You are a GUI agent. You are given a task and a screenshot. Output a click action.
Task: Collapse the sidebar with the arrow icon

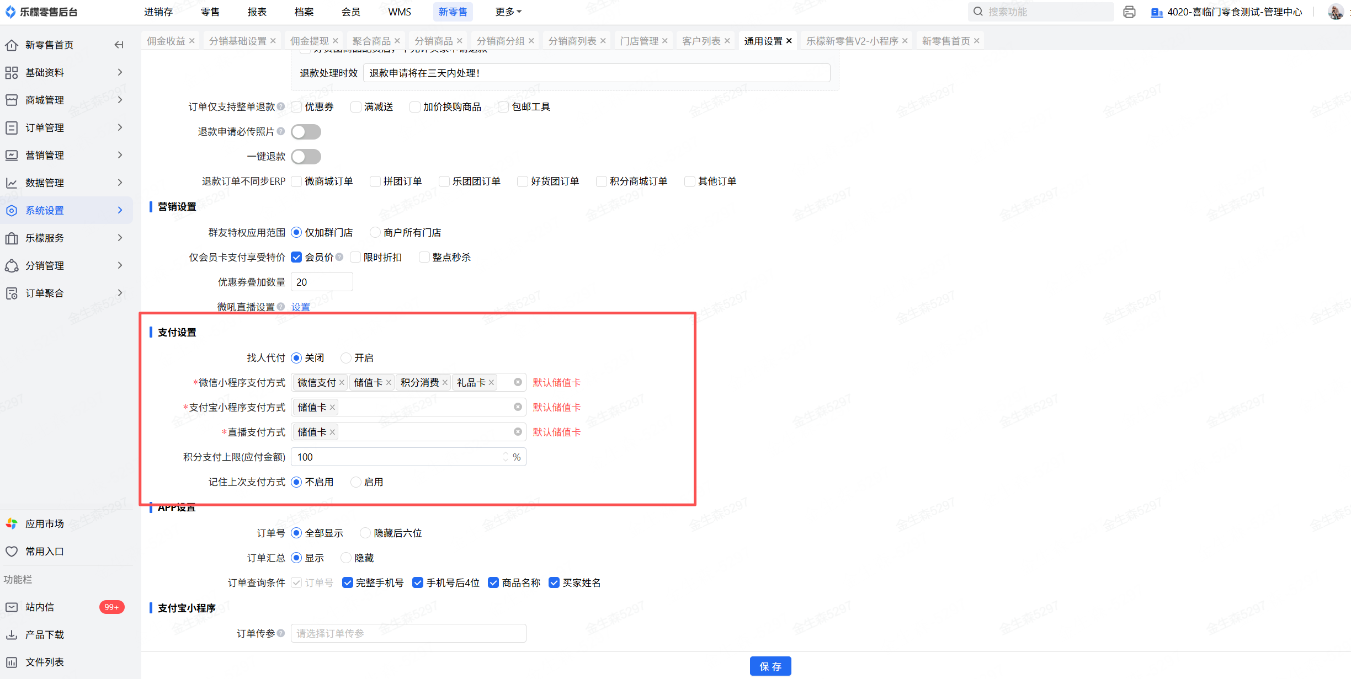coord(119,45)
